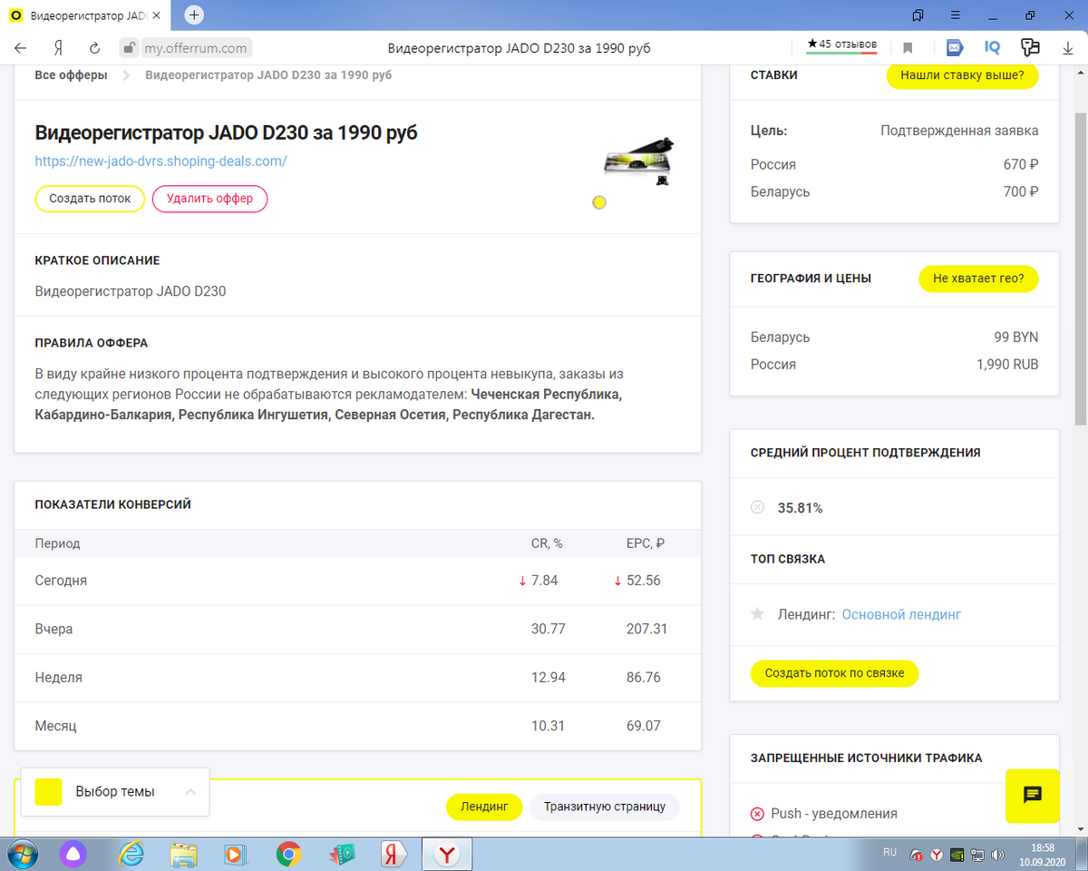1088x871 pixels.
Task: Open the green video app on taskbar
Action: (x=341, y=855)
